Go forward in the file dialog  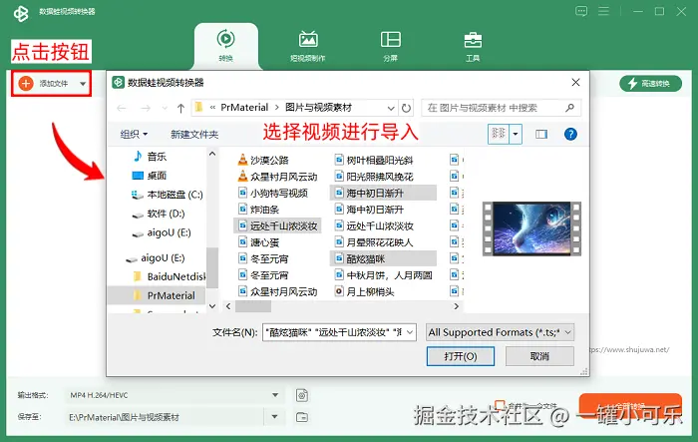pos(146,108)
